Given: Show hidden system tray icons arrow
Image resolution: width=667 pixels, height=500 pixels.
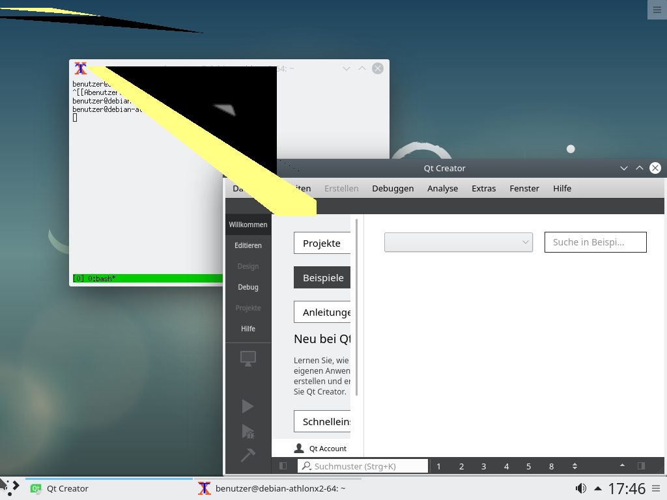Looking at the screenshot, I should pos(598,488).
